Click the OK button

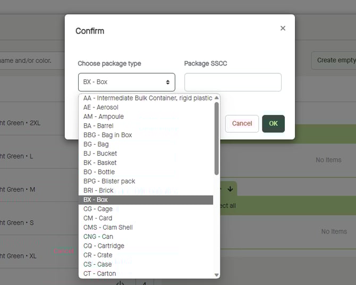click(x=273, y=123)
